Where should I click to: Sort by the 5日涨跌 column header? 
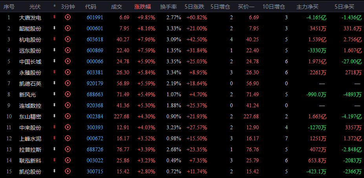194,7
